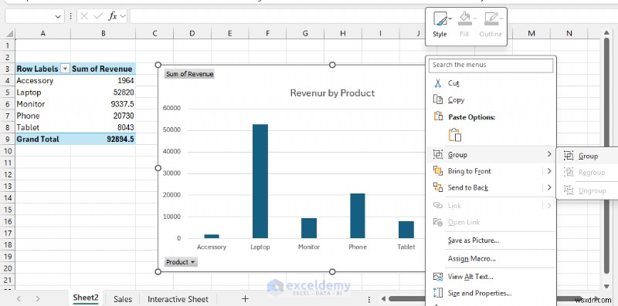Select the Laptop bar in the chart

point(260,181)
